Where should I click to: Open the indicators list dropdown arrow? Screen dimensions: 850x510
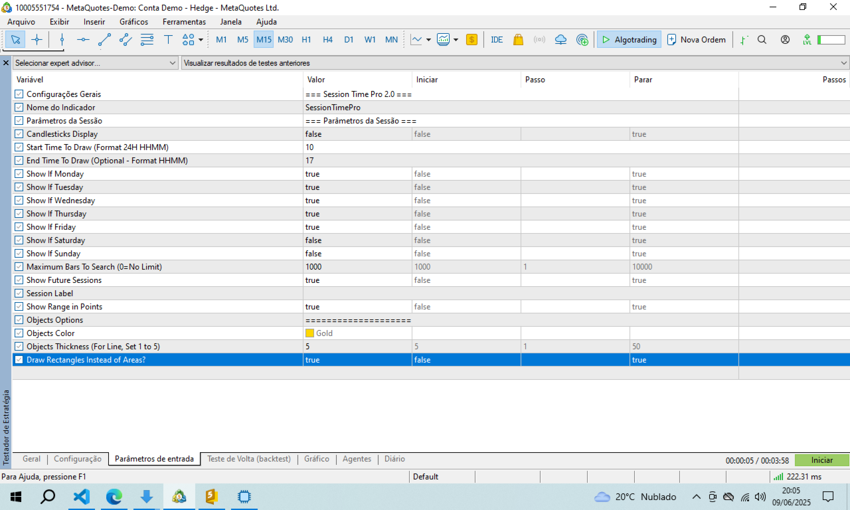[456, 40]
